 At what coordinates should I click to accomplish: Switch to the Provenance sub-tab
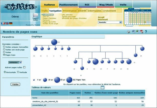(x=70, y=11)
